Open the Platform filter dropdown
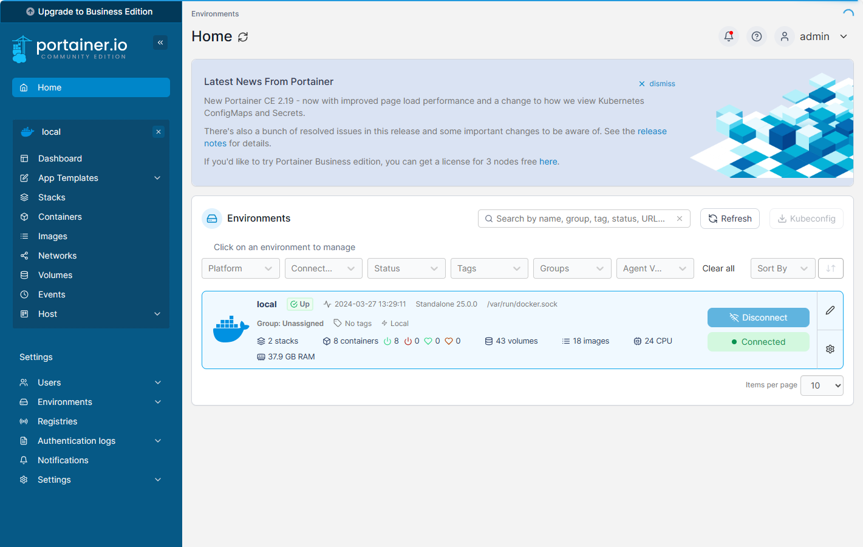The image size is (863, 547). pyautogui.click(x=240, y=268)
